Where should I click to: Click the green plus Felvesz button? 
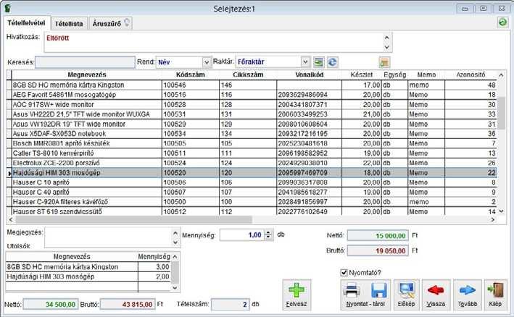(x=297, y=295)
